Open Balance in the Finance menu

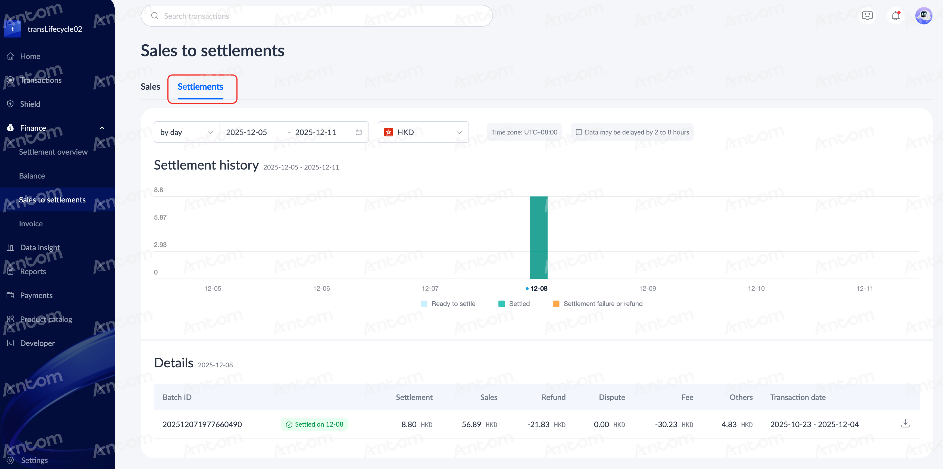pos(32,176)
